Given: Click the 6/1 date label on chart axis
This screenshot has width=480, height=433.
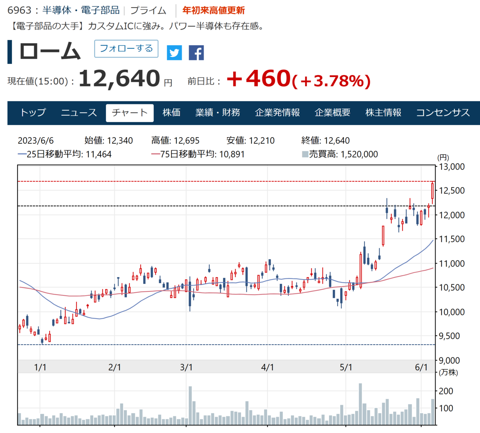Looking at the screenshot, I should pos(421,367).
